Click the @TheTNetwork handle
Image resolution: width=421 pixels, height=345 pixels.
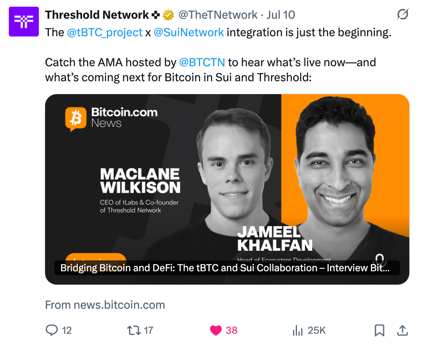click(x=218, y=15)
